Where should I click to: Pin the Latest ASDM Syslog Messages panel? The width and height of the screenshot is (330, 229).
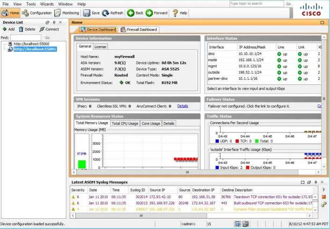click(x=316, y=182)
